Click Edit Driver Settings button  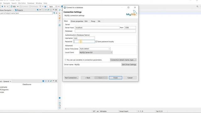pos(129,65)
